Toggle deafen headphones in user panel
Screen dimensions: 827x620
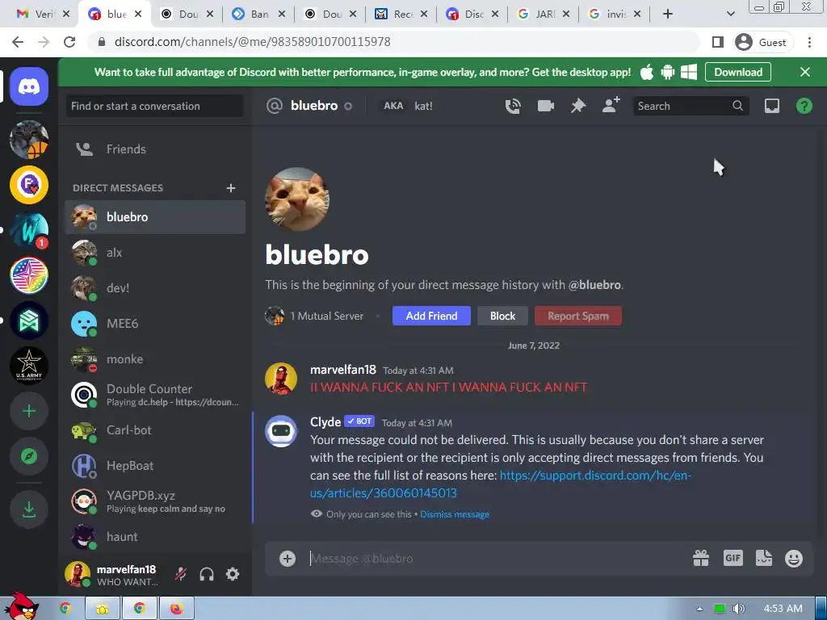coord(207,574)
